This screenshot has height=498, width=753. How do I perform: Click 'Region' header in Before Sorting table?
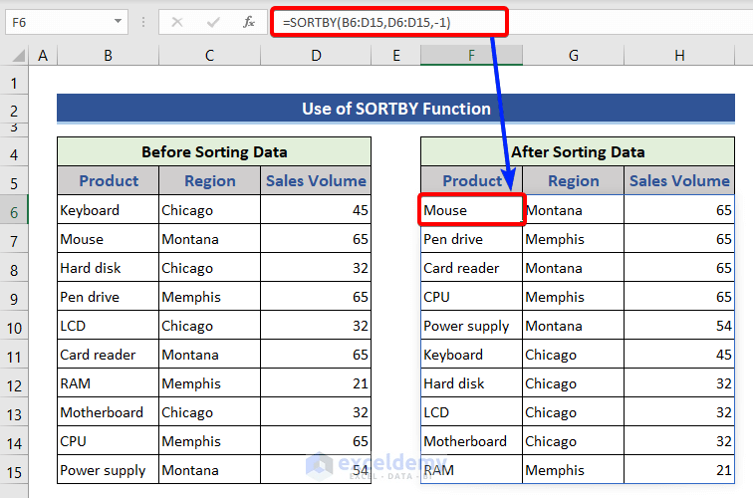point(209,181)
